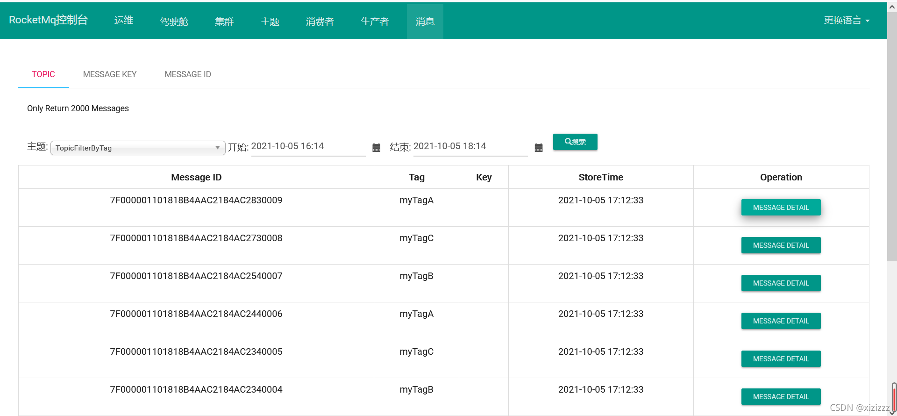Open MESSAGE DETAIL for message ending 2830009
897x416 pixels.
pyautogui.click(x=781, y=208)
